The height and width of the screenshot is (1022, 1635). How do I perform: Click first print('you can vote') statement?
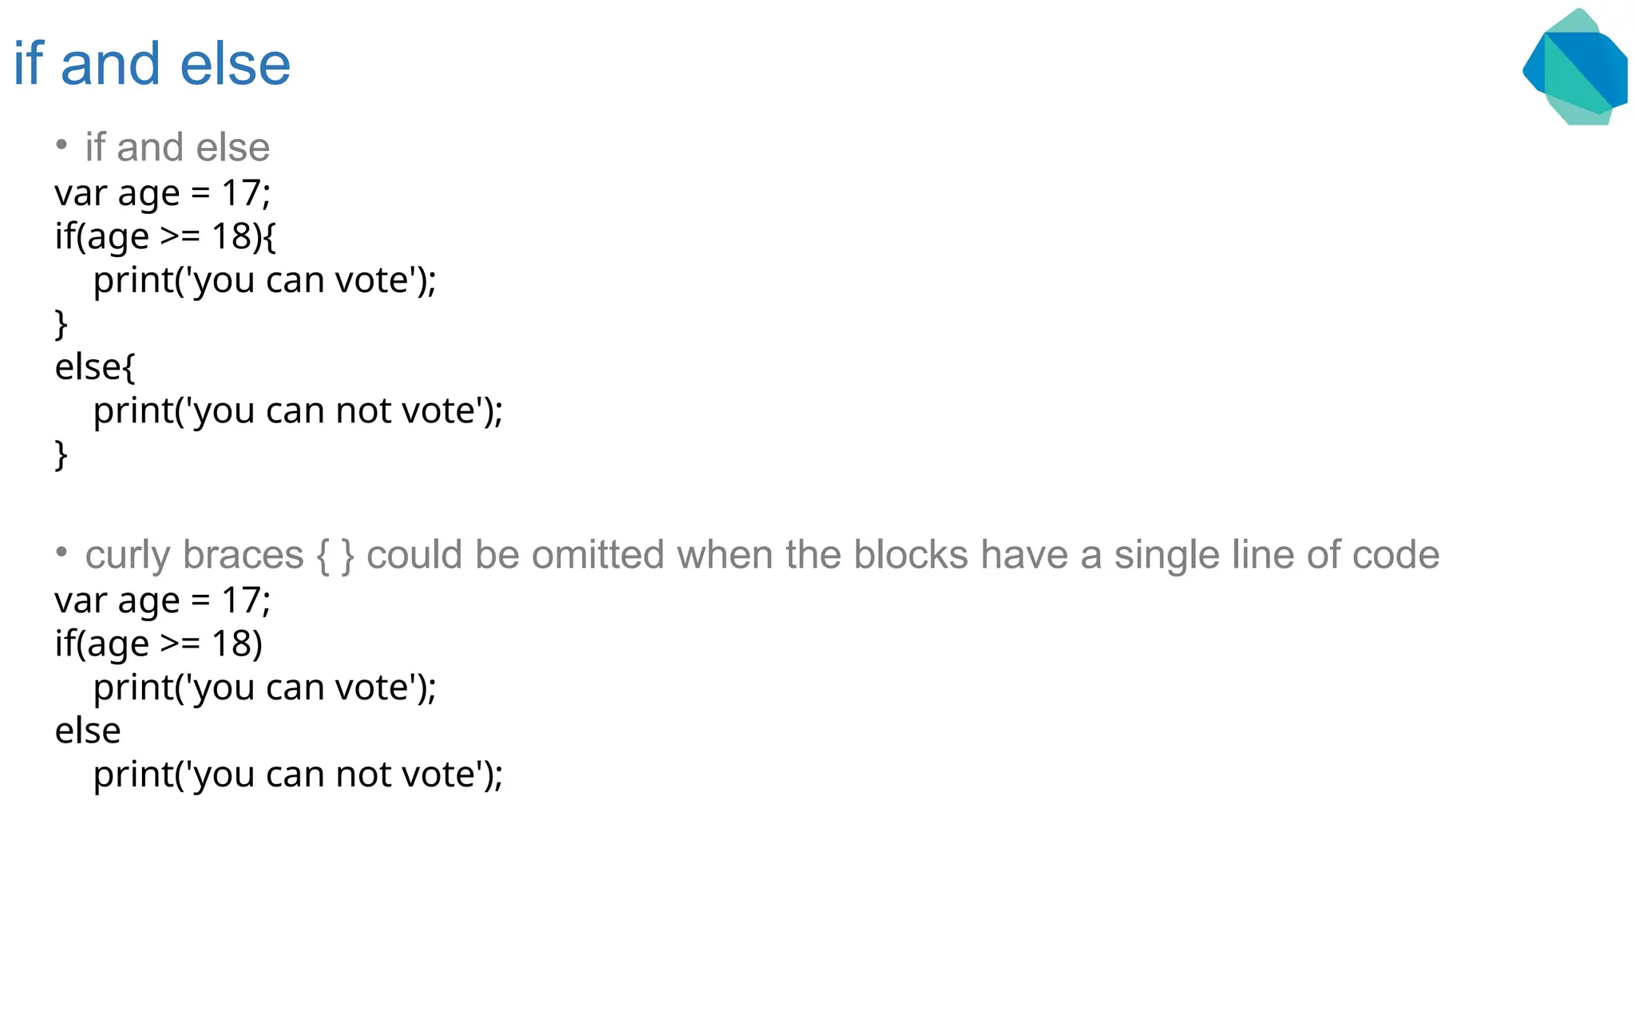pos(265,280)
